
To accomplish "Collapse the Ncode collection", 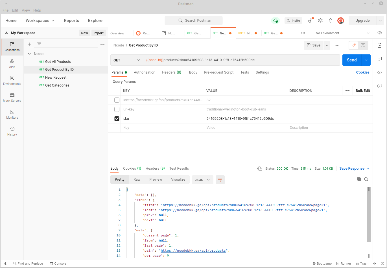I will pos(29,54).
